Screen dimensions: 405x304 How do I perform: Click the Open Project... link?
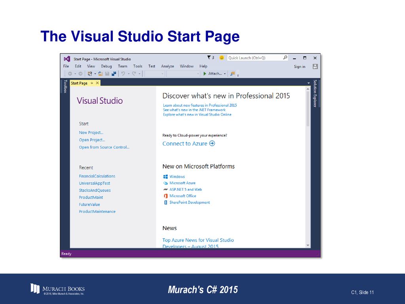pyautogui.click(x=92, y=140)
